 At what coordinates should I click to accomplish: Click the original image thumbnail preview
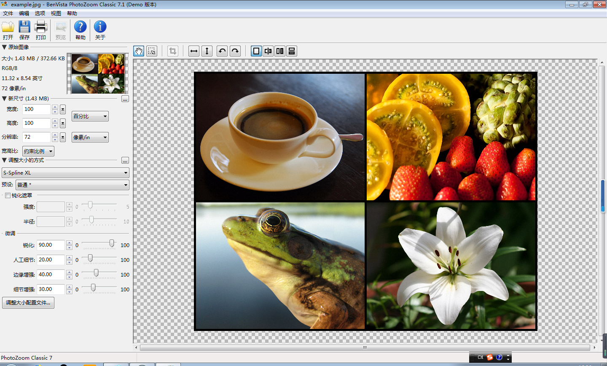[x=98, y=73]
